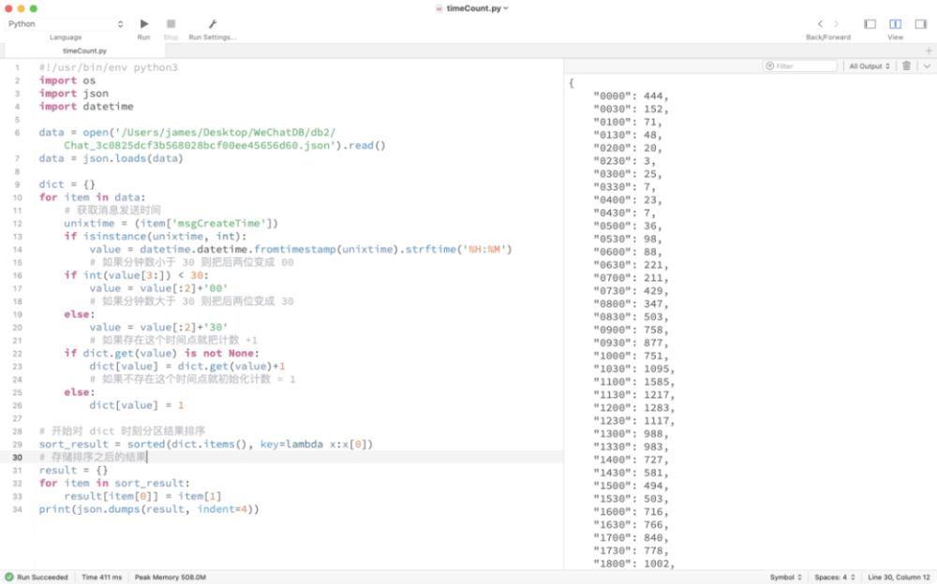The image size is (937, 584).
Task: Click 'data = json.loads(data)' line
Action: 112,159
